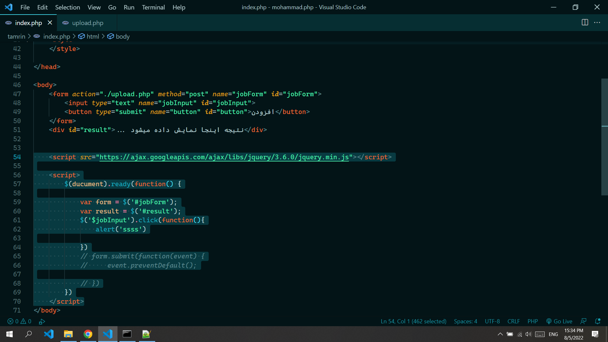This screenshot has width=608, height=342.
Task: Switch to the index.php editor tab
Action: 28,23
